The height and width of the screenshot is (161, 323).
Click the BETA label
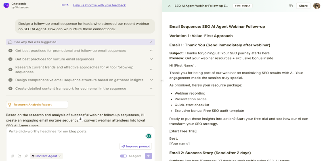click(65, 5)
